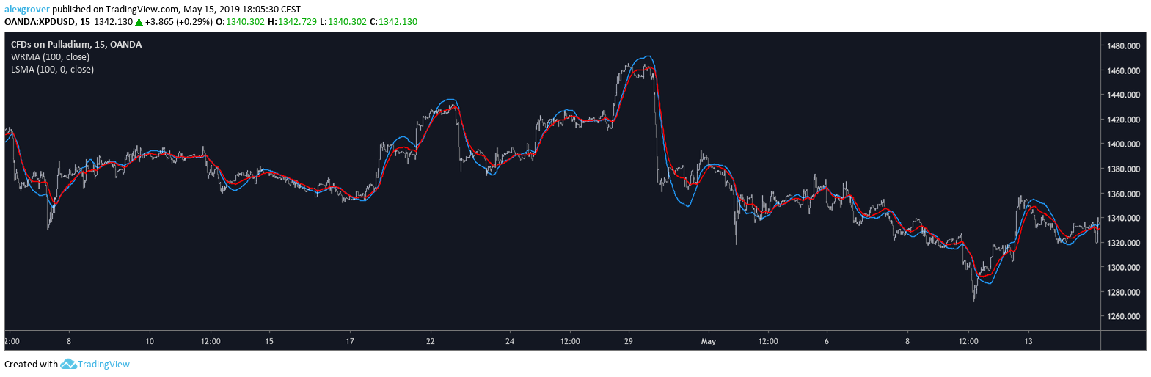Image resolution: width=1151 pixels, height=377 pixels.
Task: Open the alexgrover author link
Action: click(27, 10)
